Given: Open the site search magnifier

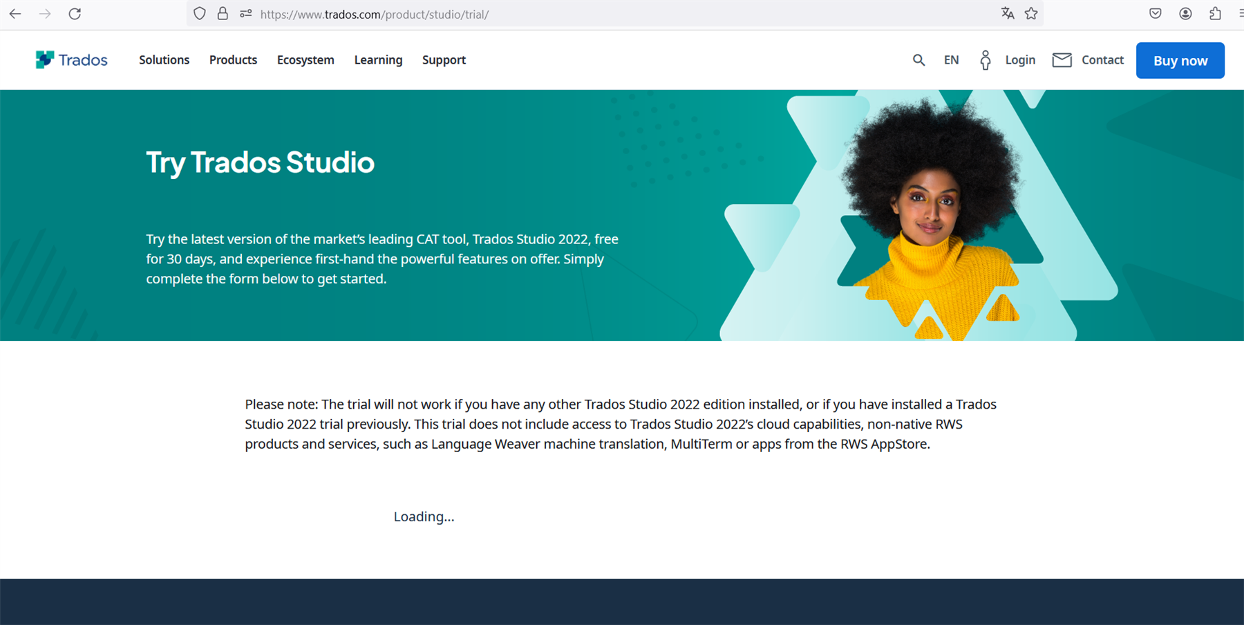Looking at the screenshot, I should pos(918,60).
